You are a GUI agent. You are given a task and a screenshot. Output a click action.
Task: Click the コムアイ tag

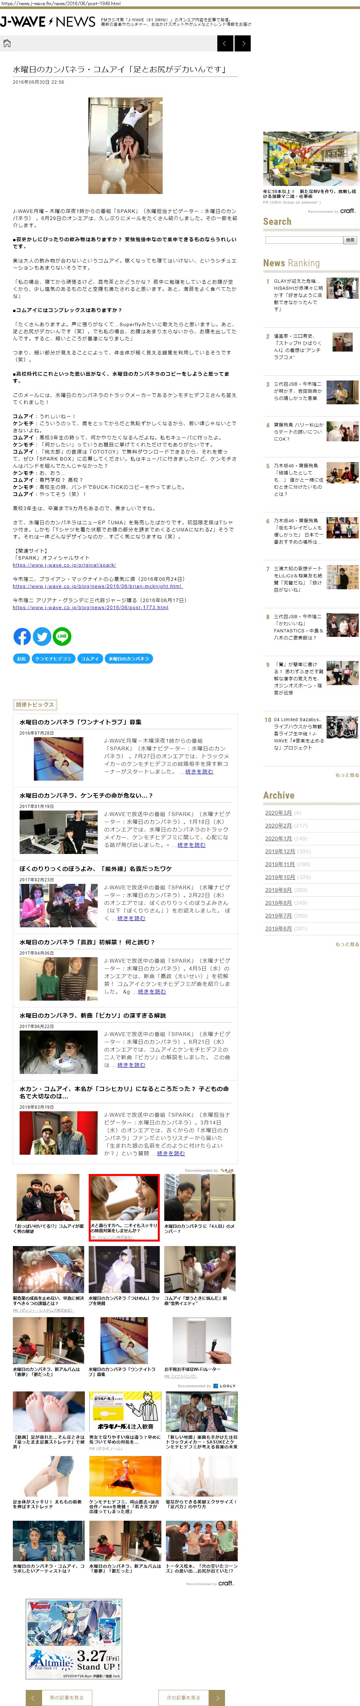(x=90, y=659)
